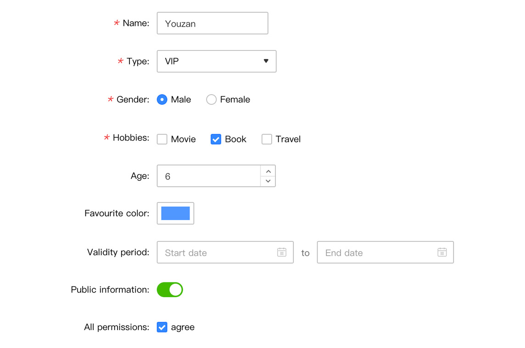
Task: Open calendar icon in Start date field
Action: point(282,252)
